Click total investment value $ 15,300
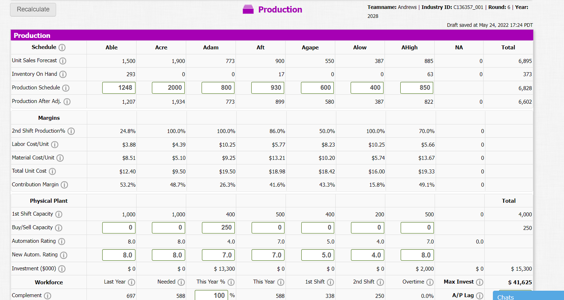This screenshot has height=300, width=564. 521,269
